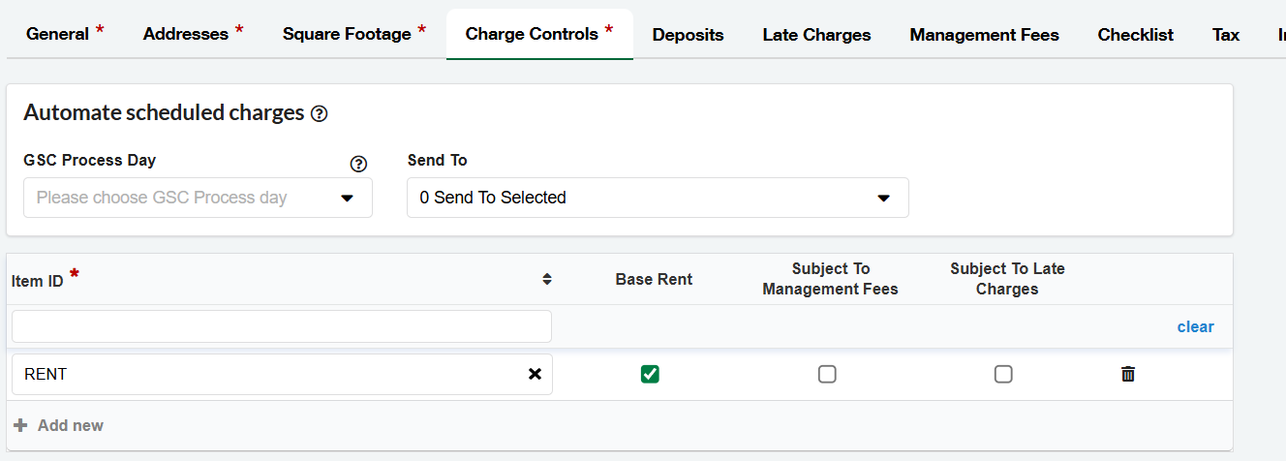Open the Tax tab
Screen dimensions: 1286x461
(1226, 35)
